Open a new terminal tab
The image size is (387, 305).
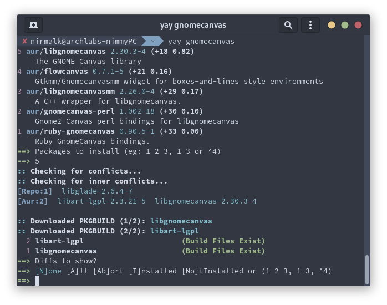click(x=33, y=25)
